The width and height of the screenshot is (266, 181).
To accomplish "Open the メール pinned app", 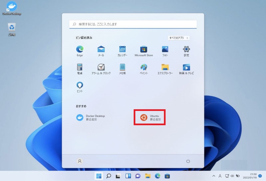I will tap(101, 51).
